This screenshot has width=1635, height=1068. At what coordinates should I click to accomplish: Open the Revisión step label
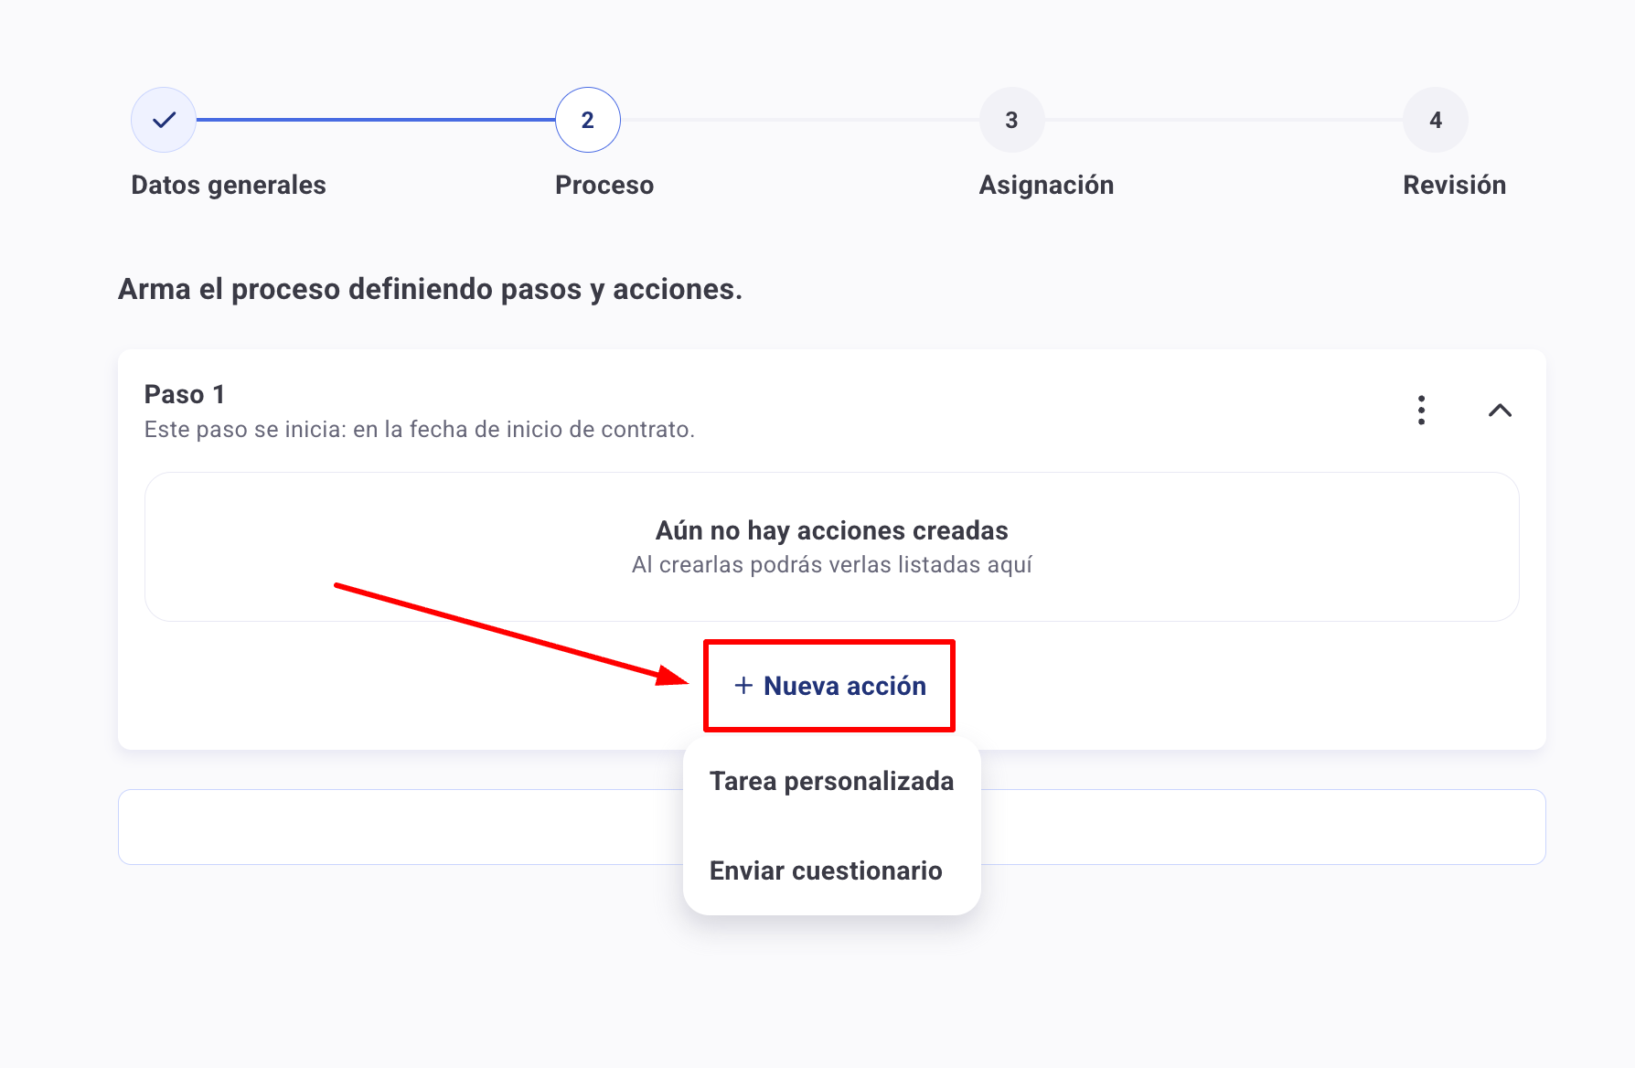1454,185
